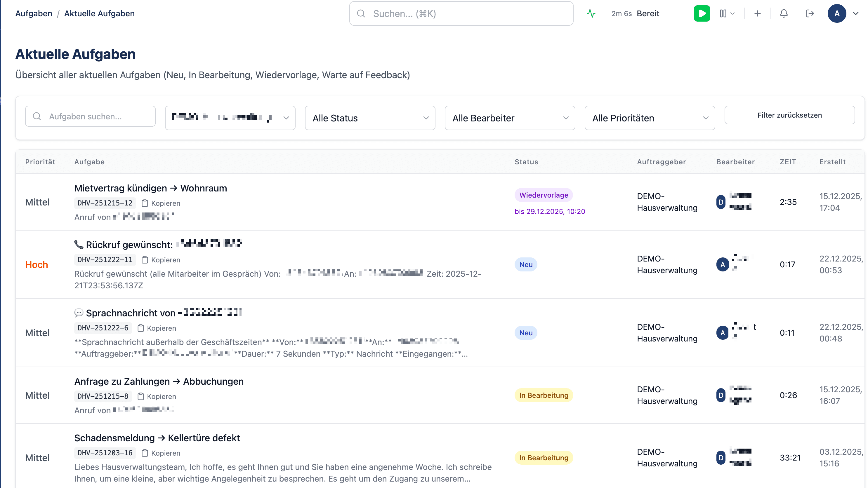Click the green activity pulse icon
Screen dimensions: 868x488
click(591, 13)
